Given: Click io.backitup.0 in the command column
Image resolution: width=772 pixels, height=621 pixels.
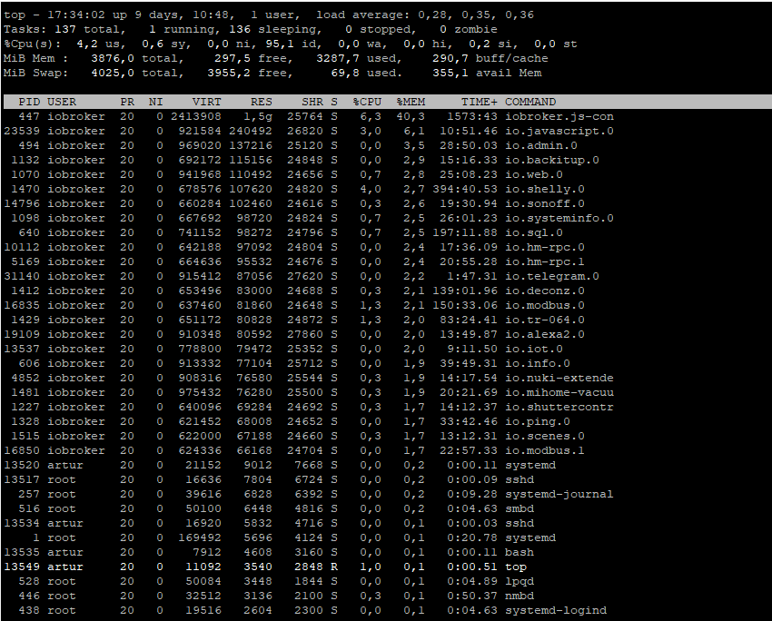Looking at the screenshot, I should coord(552,160).
